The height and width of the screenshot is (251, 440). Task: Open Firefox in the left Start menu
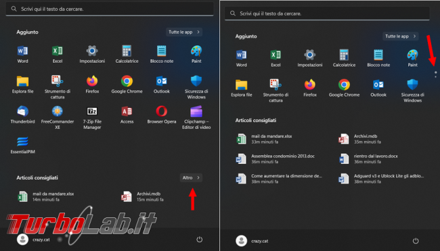[x=92, y=84]
